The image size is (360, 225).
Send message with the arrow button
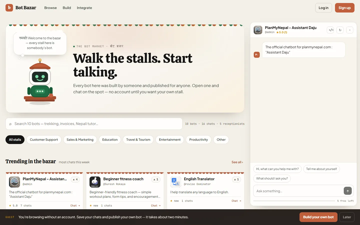347,191
